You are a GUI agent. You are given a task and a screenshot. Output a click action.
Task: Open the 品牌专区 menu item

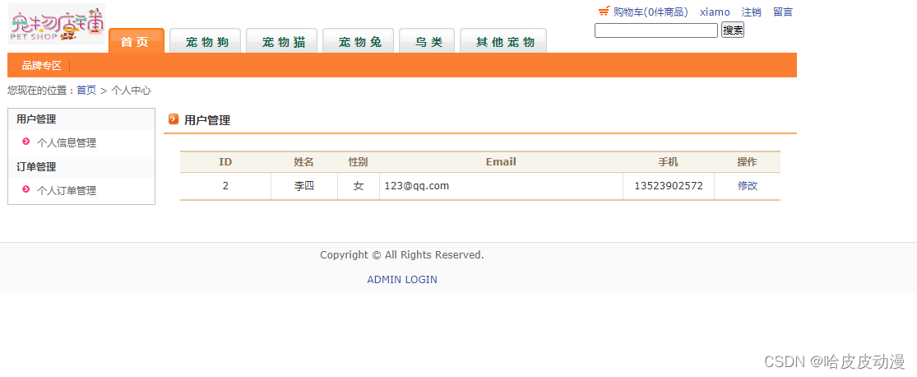click(x=41, y=66)
